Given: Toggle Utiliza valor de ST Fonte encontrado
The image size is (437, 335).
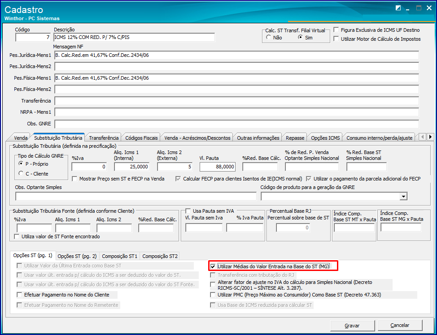Looking at the screenshot, I should pyautogui.click(x=17, y=236).
